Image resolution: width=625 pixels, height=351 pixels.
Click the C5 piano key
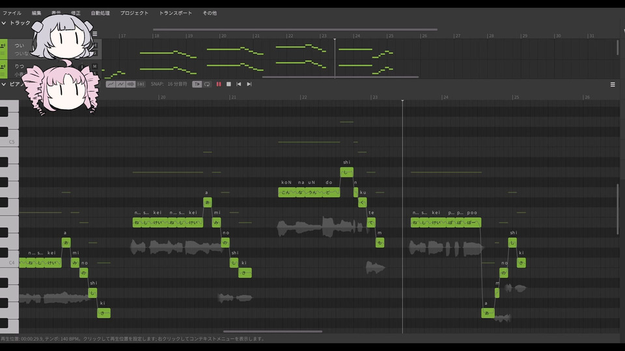(9, 142)
